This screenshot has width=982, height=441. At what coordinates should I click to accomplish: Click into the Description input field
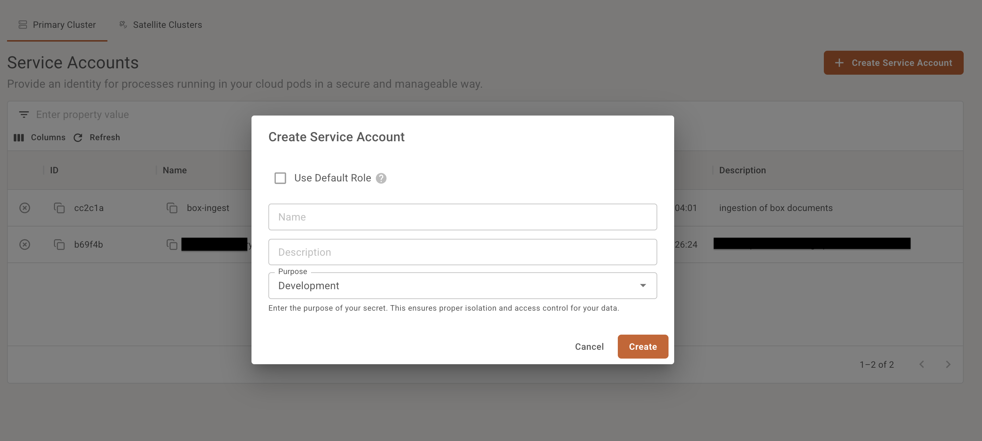[x=462, y=252]
